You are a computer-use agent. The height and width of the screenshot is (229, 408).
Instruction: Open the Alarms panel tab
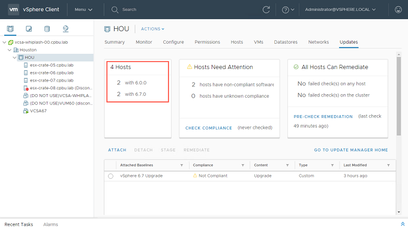50,224
